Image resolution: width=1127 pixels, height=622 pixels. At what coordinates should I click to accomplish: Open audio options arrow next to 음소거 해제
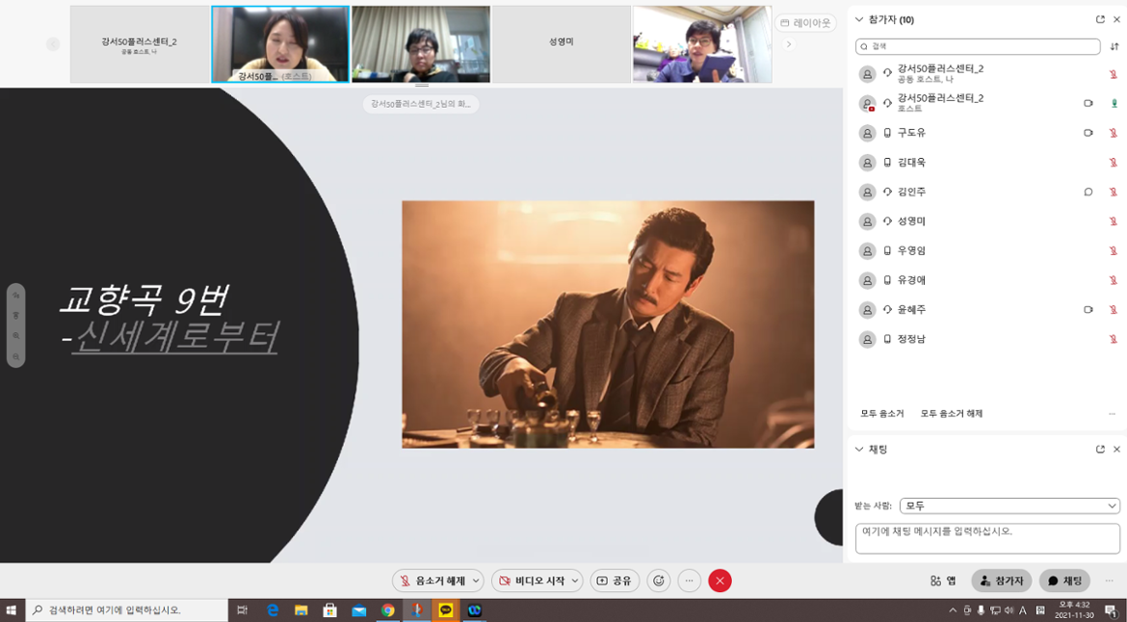[476, 581]
